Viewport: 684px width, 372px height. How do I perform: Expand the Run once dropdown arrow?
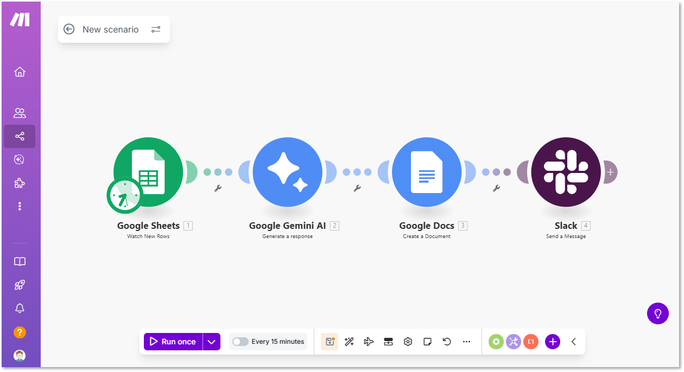pyautogui.click(x=212, y=342)
